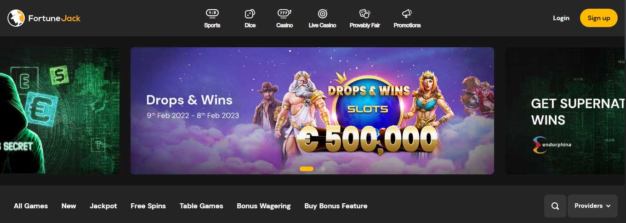Click the yellow Sign up button
Screen dimensions: 626x223
[599, 18]
